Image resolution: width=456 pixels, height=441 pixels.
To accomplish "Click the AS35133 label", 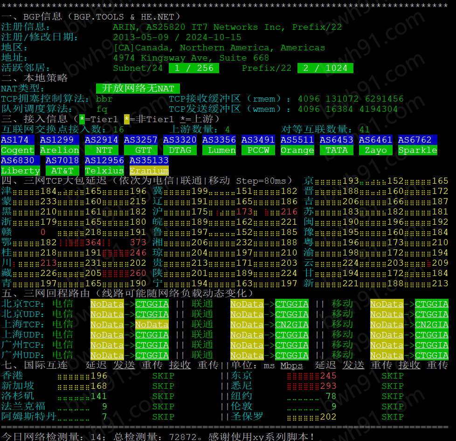I will tap(149, 160).
